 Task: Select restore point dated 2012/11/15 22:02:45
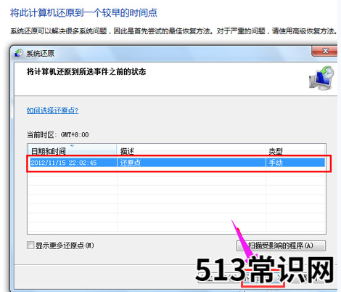[176, 163]
